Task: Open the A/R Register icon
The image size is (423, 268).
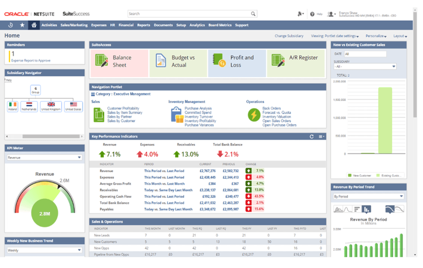Action: tap(278, 60)
